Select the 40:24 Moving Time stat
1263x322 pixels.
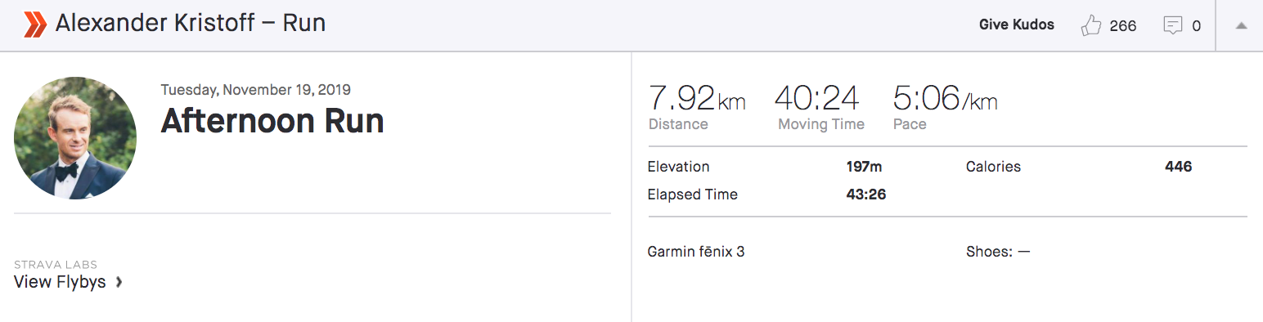820,106
